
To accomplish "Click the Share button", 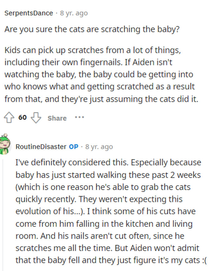I will pos(57,118).
